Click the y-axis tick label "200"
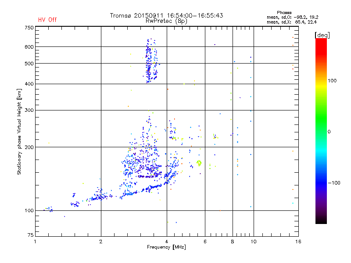This screenshot has width=351, height=263. pos(29,147)
